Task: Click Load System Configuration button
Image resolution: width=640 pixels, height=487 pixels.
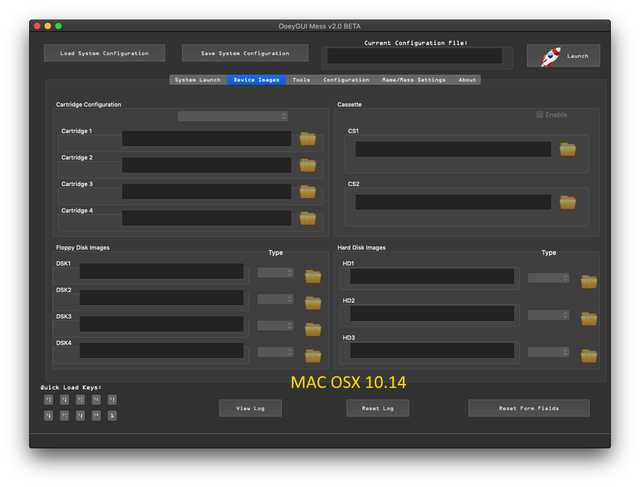Action: tap(104, 53)
